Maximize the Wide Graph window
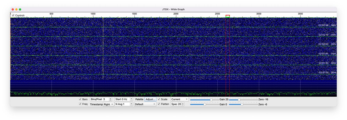Image resolution: width=347 pixels, height=120 pixels. click(20, 10)
